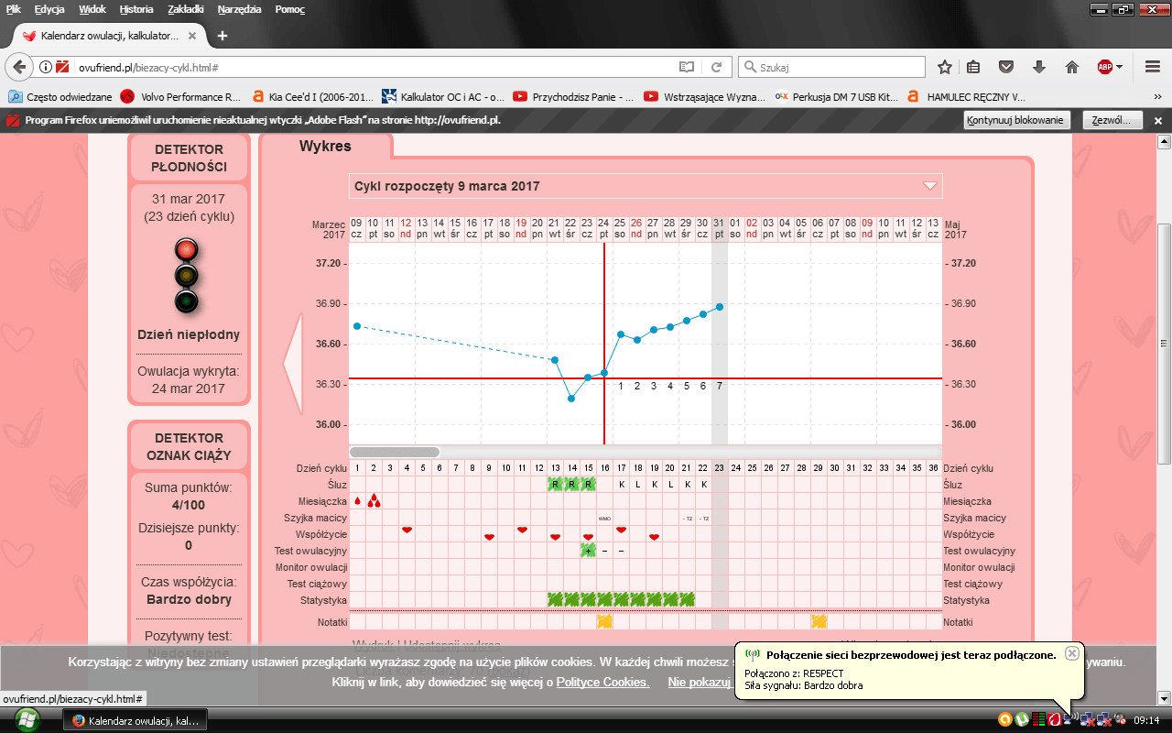The width and height of the screenshot is (1172, 733).
Task: Open the Firefox hamburger menu
Action: point(1153,67)
